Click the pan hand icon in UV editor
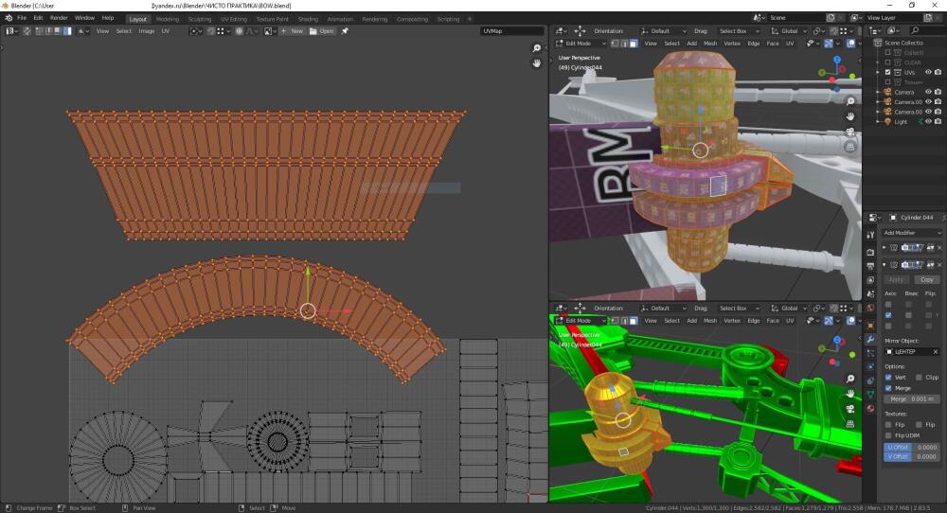 click(x=536, y=62)
